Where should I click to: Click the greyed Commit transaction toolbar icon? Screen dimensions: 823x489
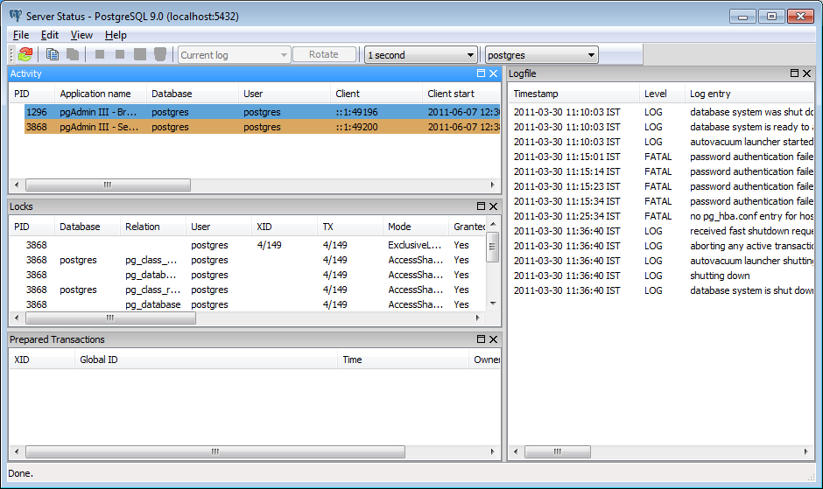(x=139, y=54)
